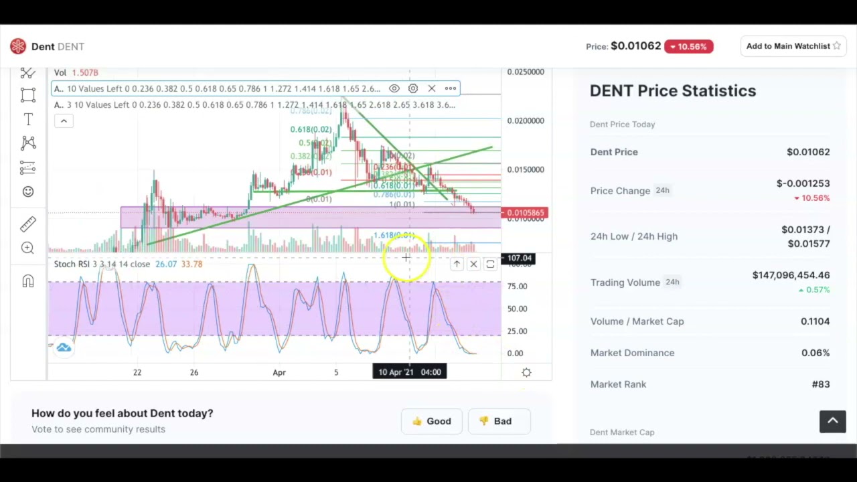Click the TradingView cloud logo
Image resolution: width=857 pixels, height=482 pixels.
point(64,347)
